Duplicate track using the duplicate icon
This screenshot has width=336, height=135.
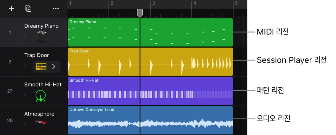click(x=28, y=9)
